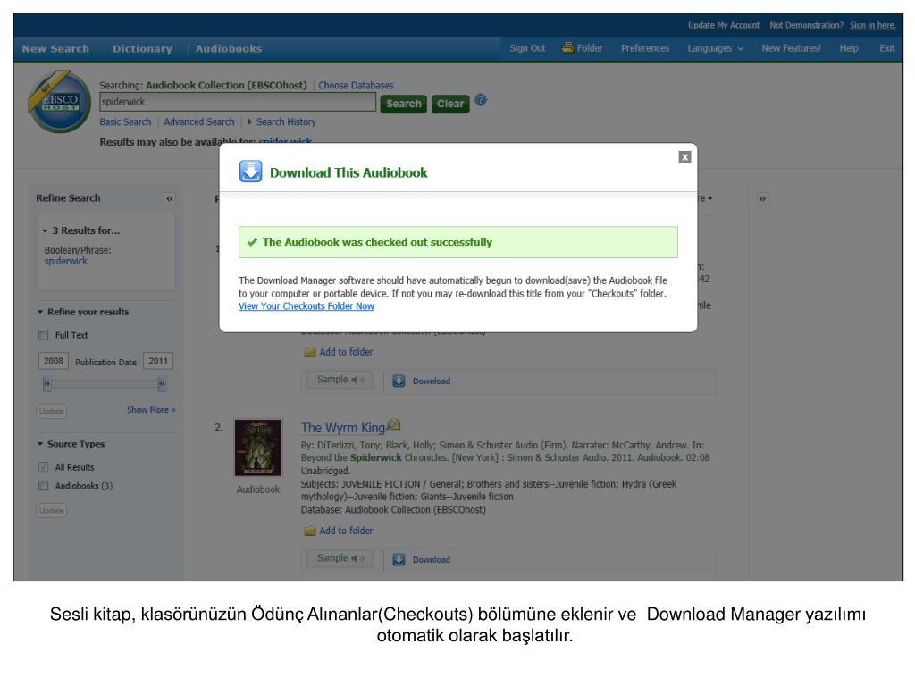Image resolution: width=915 pixels, height=686 pixels.
Task: Play the Sample audio for the first result
Action: click(340, 379)
